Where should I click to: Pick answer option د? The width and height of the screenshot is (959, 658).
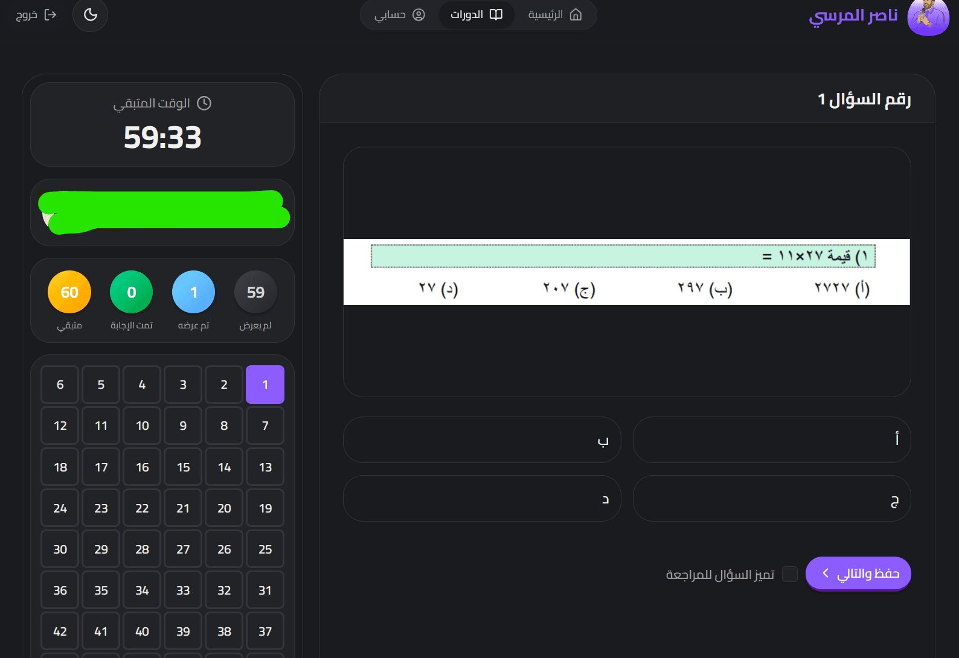482,498
